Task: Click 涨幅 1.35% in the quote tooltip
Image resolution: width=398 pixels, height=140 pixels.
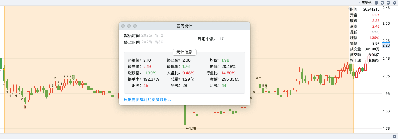Action: (x=365, y=38)
